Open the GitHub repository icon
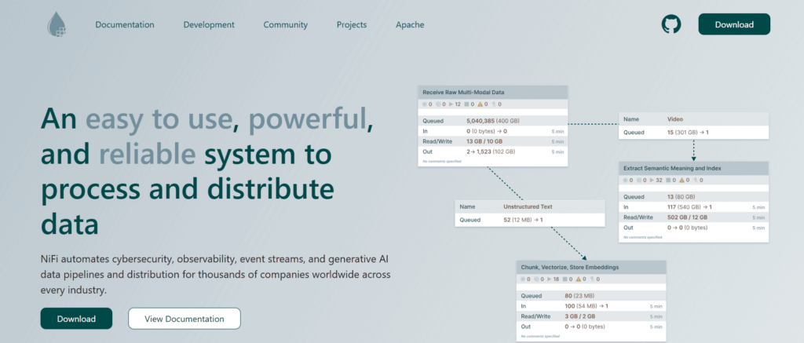 pyautogui.click(x=671, y=24)
